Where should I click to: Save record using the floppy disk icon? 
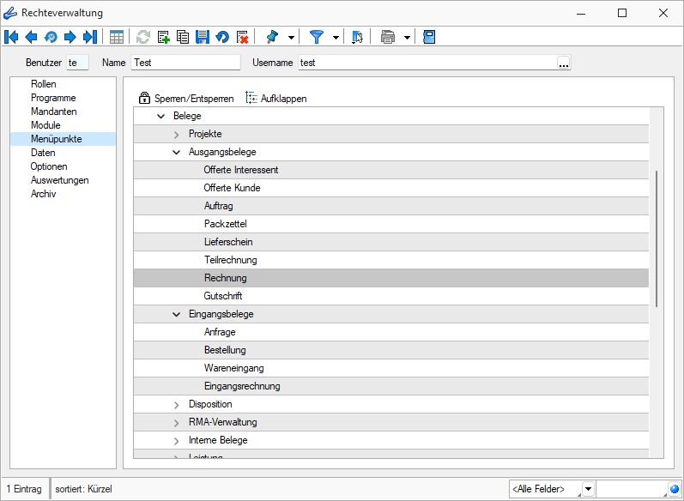(203, 37)
